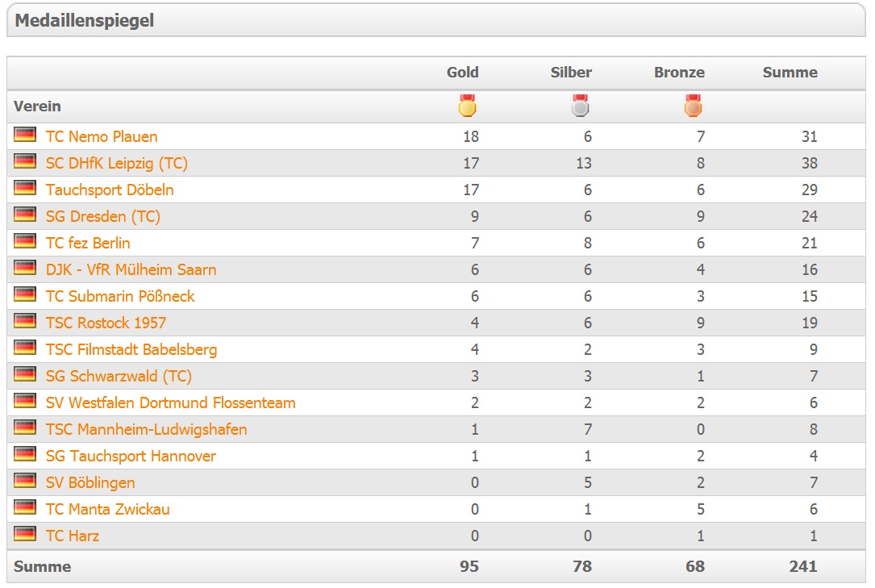Visit SV Westfalen Dortmund Flossenteam link
Viewport: 875px width, 588px height.
tap(170, 402)
